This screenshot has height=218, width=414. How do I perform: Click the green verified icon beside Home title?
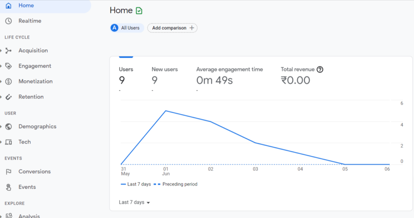coord(139,10)
